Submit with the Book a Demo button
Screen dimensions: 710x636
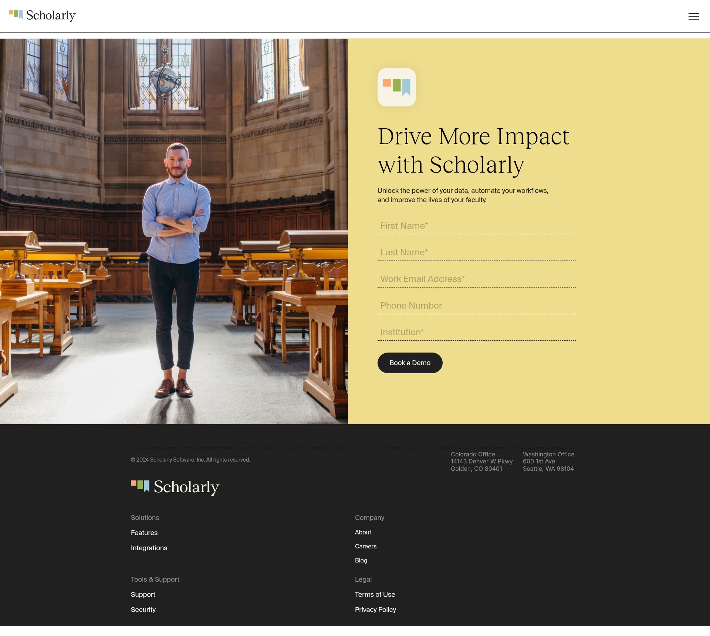point(410,363)
